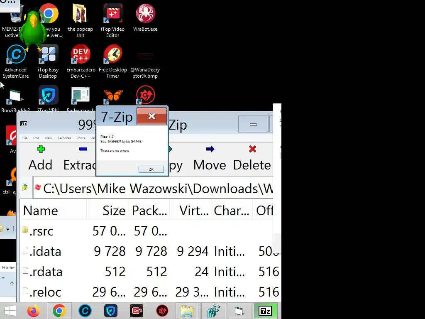This screenshot has width=425, height=319.
Task: Open iTop Easy Desktop shortcut
Action: pyautogui.click(x=48, y=61)
